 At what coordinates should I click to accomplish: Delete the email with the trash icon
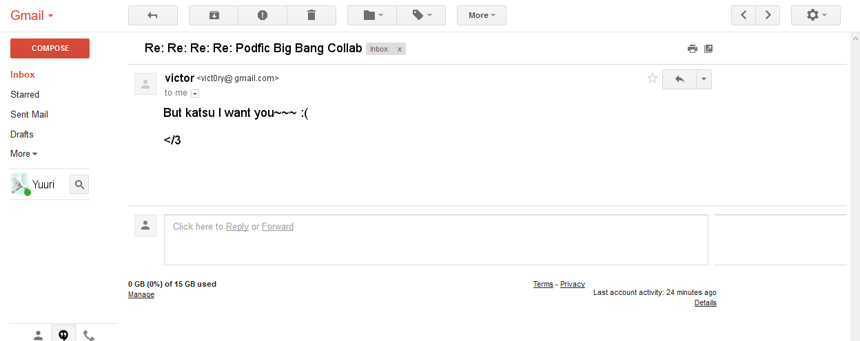tap(311, 15)
